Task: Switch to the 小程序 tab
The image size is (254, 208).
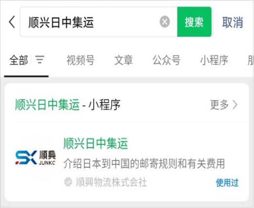Action: pos(214,60)
